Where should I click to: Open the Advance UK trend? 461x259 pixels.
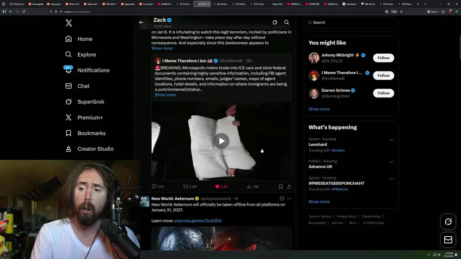coord(321,167)
